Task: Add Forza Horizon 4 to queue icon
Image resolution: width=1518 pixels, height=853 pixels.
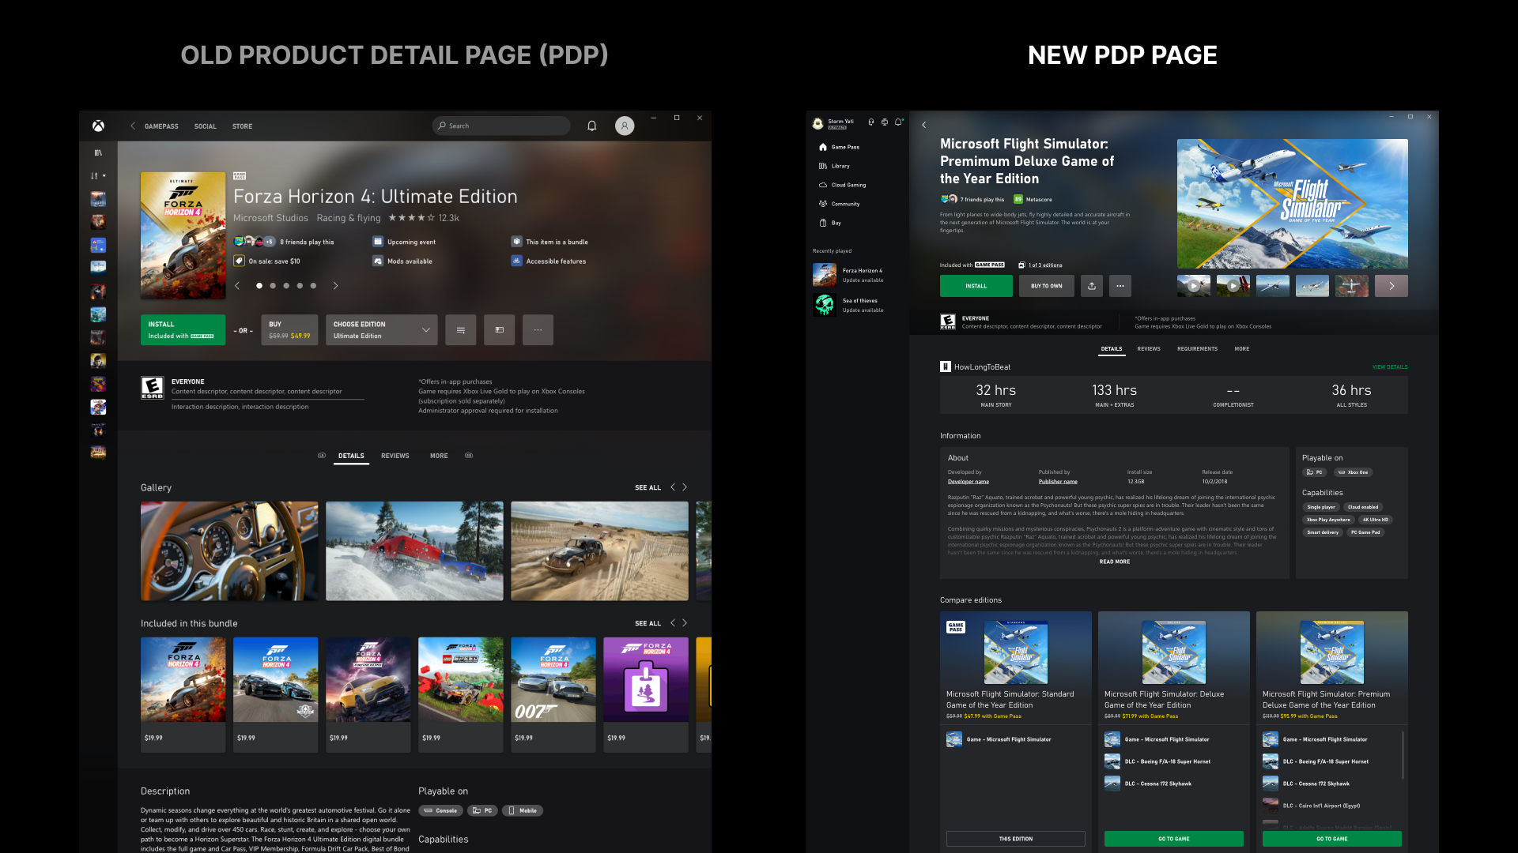Action: [x=460, y=330]
